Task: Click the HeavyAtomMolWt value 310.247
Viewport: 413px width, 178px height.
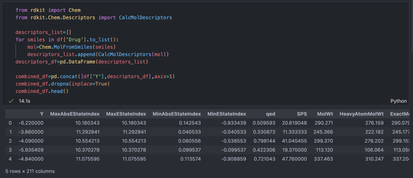Action: pos(374,159)
